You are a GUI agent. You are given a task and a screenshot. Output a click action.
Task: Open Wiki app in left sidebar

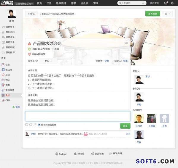(x=7, y=80)
